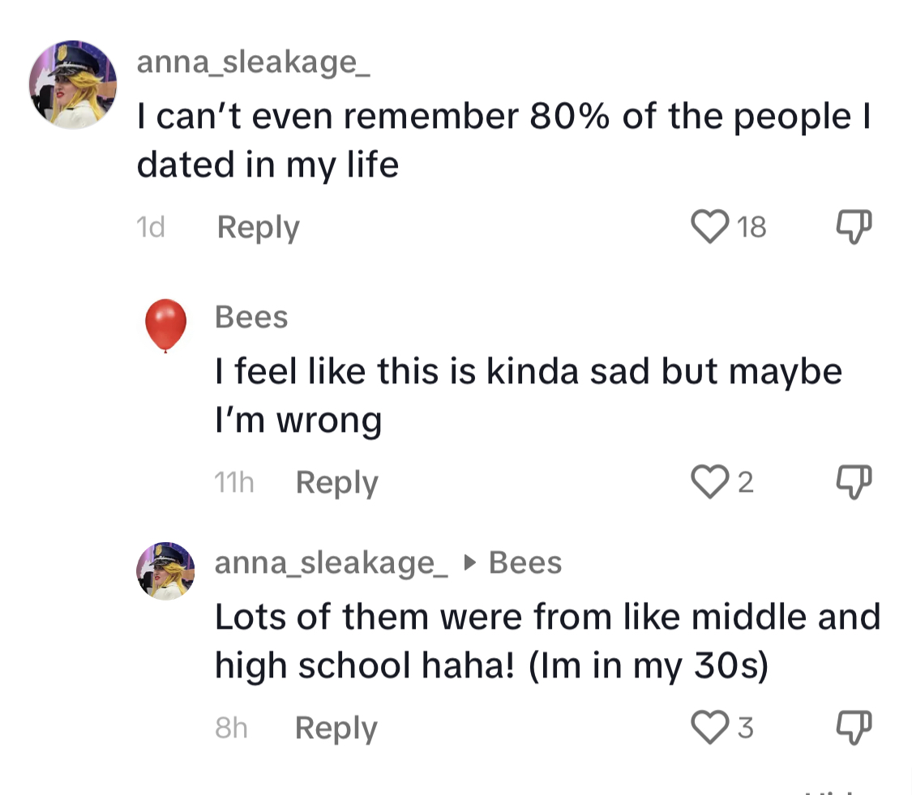
Task: Tap the like count of 3 on last reply
Action: [x=746, y=728]
